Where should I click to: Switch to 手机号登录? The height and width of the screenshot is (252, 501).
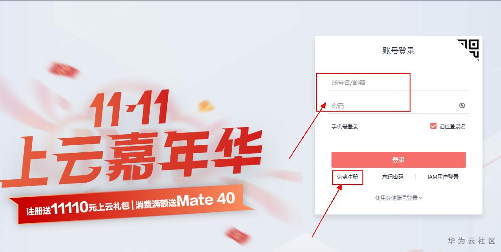point(345,127)
